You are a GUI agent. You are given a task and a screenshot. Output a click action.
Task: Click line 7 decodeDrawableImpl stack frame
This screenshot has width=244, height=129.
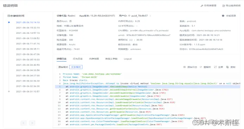click(x=116, y=93)
